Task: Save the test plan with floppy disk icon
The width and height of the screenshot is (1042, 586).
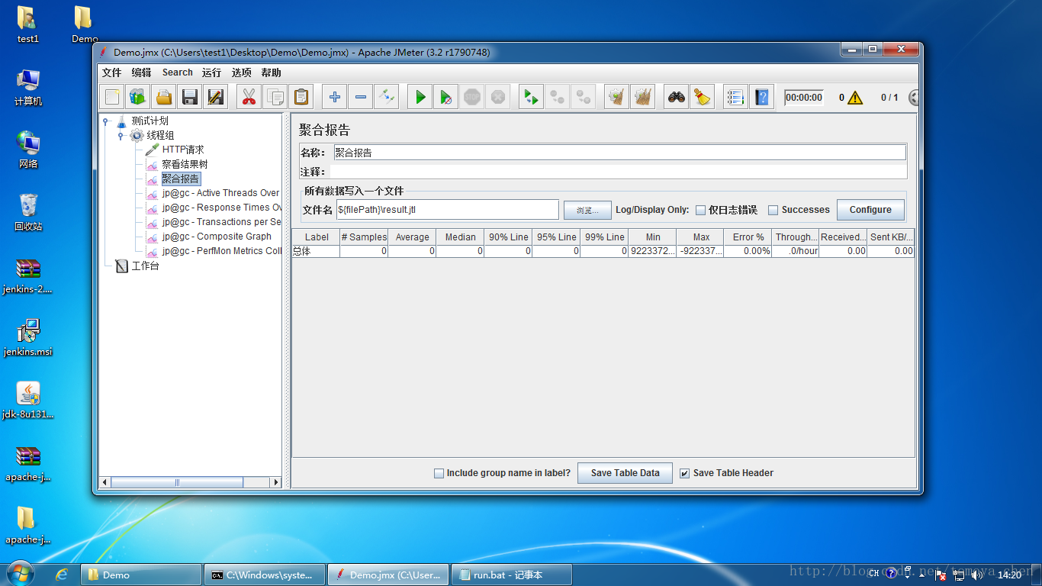Action: click(x=190, y=97)
